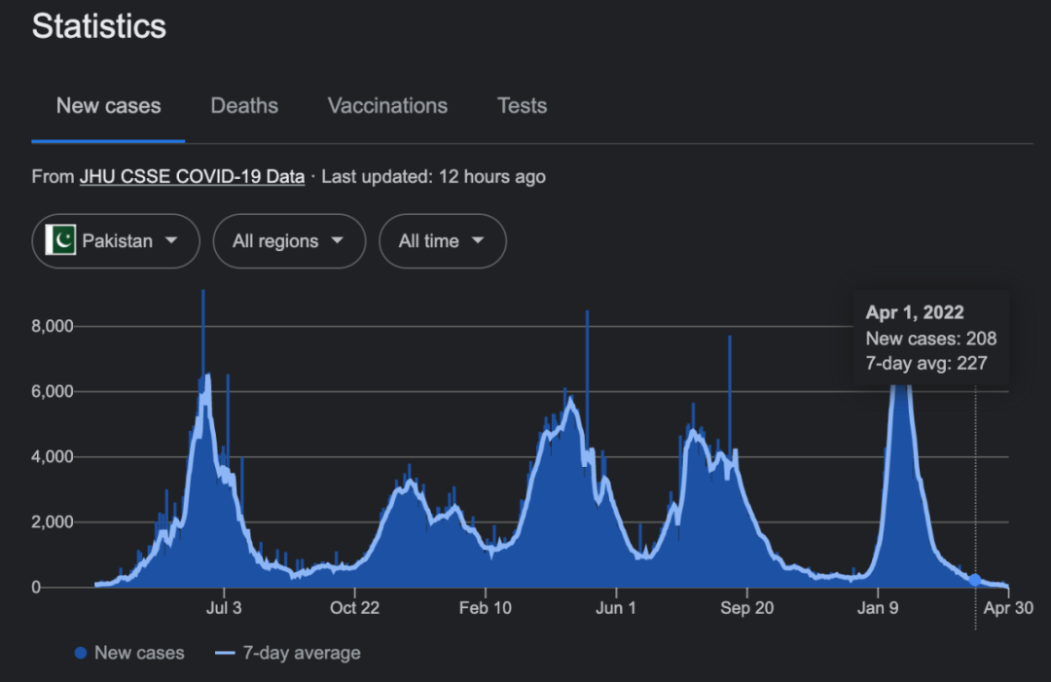Click the Oct 22 axis date label
The width and height of the screenshot is (1051, 682).
[355, 609]
